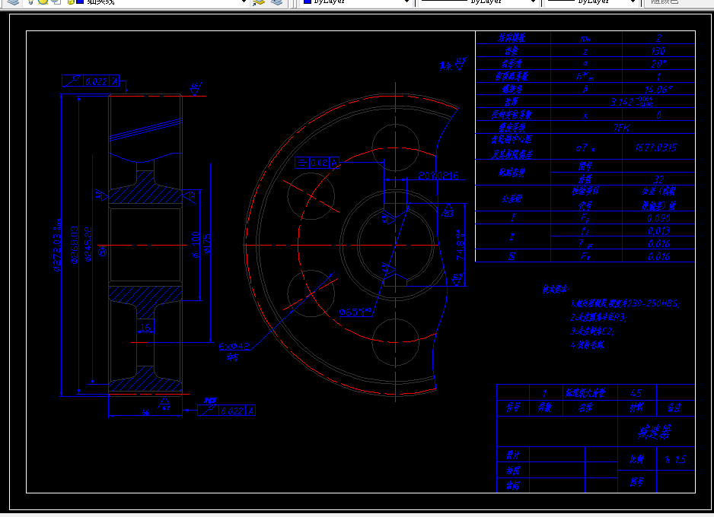Select the 74.8 keyway height dimension
Image resolution: width=714 pixels, height=517 pixels.
click(x=461, y=245)
